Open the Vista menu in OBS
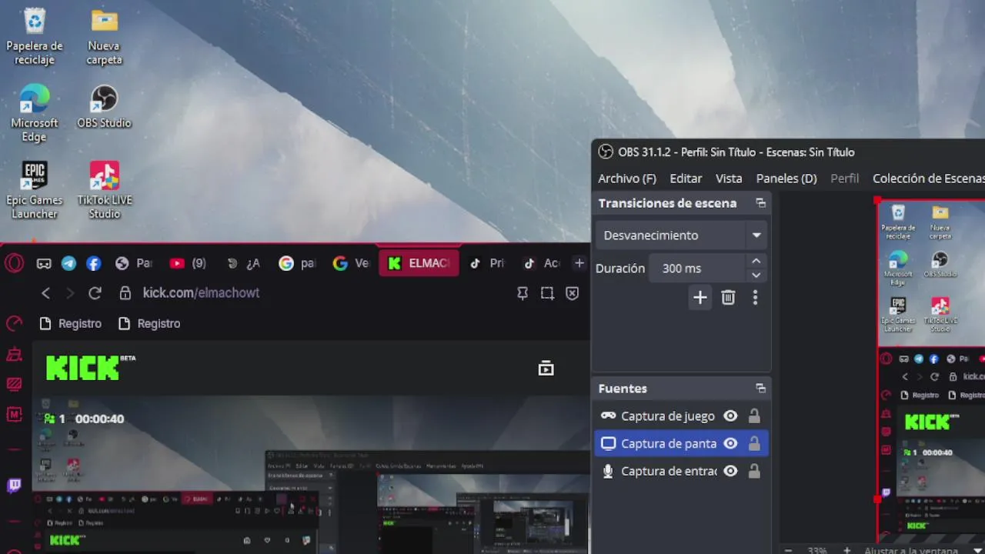The image size is (985, 554). coord(729,178)
